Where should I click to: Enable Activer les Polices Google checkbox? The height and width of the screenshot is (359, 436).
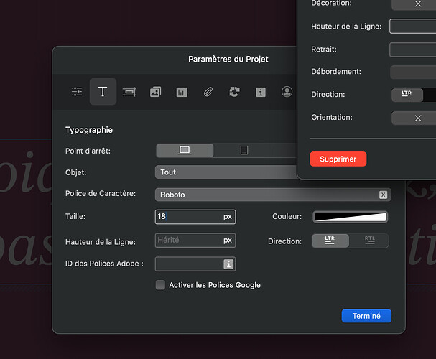click(160, 285)
